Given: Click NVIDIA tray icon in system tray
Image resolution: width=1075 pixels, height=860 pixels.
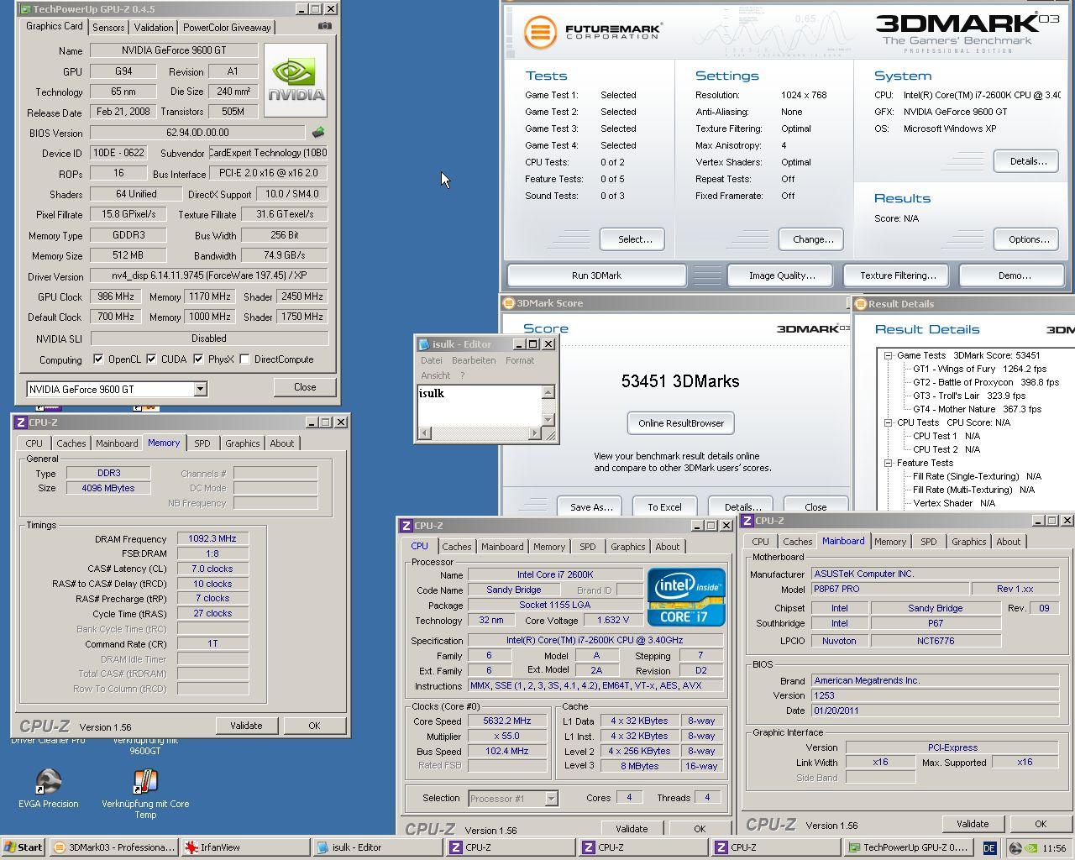Looking at the screenshot, I should (x=1031, y=848).
